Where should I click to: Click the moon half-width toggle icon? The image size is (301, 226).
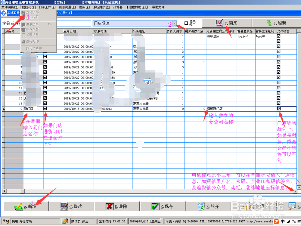click(x=288, y=221)
